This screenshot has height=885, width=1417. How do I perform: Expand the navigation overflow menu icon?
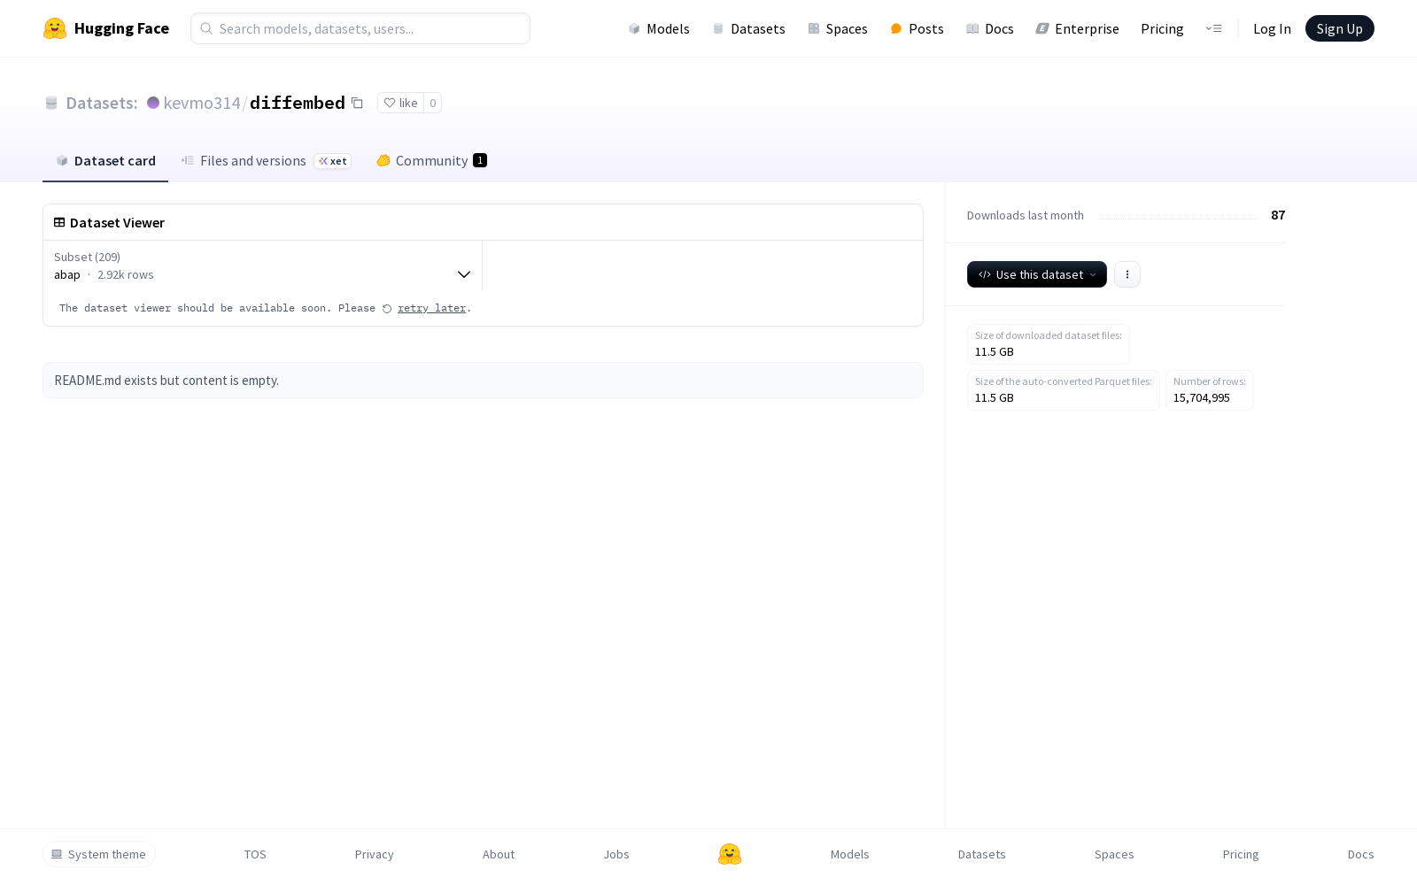pos(1213,28)
